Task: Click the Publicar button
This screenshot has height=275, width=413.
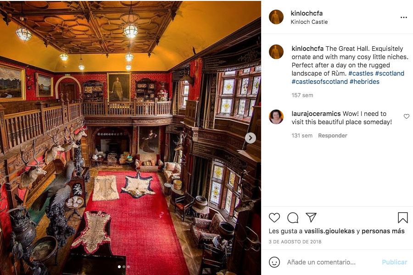Action: point(394,262)
